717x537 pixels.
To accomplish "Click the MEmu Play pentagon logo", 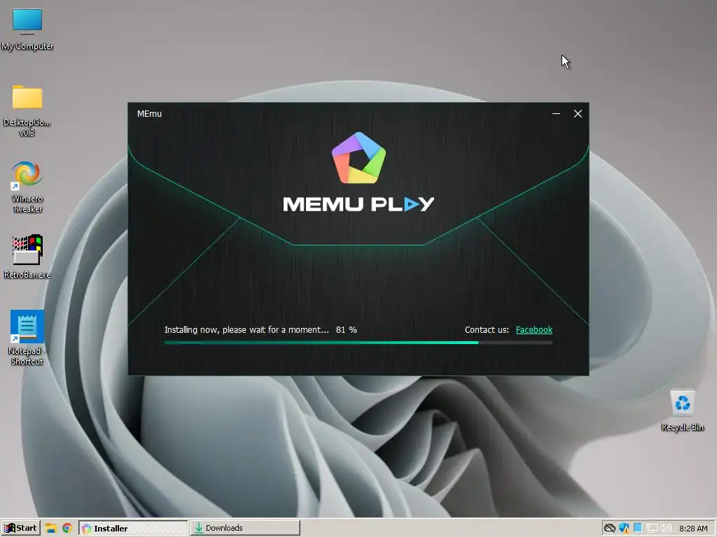I will click(x=359, y=158).
